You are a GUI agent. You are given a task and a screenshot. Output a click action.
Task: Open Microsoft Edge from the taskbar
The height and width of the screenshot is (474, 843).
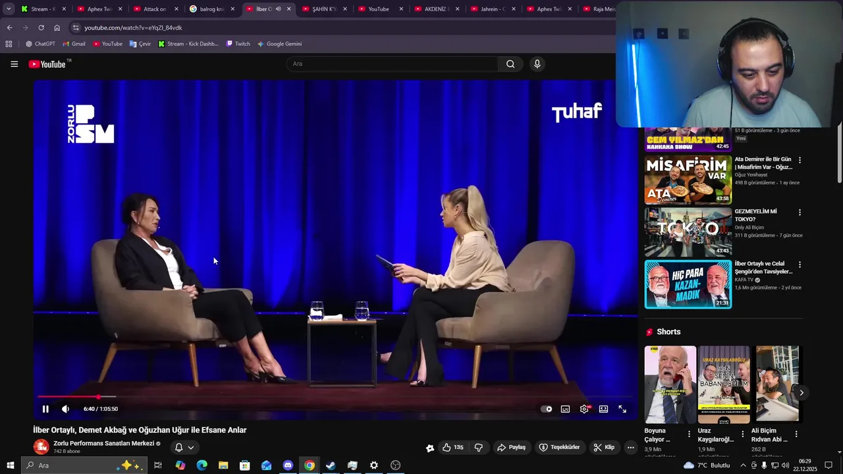(x=202, y=465)
